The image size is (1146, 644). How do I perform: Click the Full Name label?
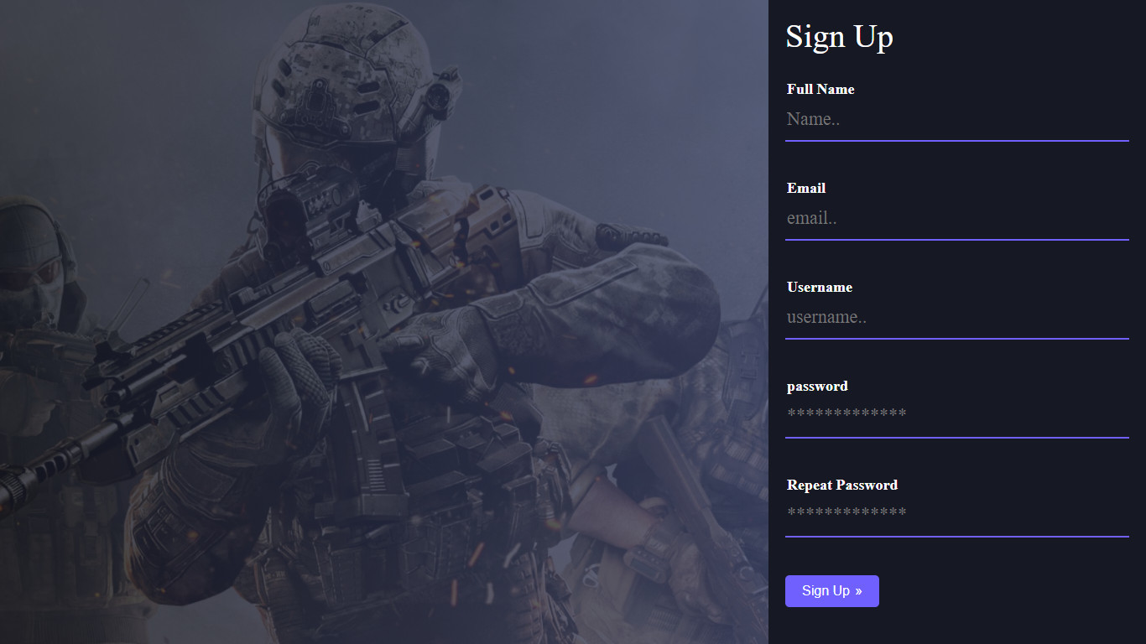point(820,89)
